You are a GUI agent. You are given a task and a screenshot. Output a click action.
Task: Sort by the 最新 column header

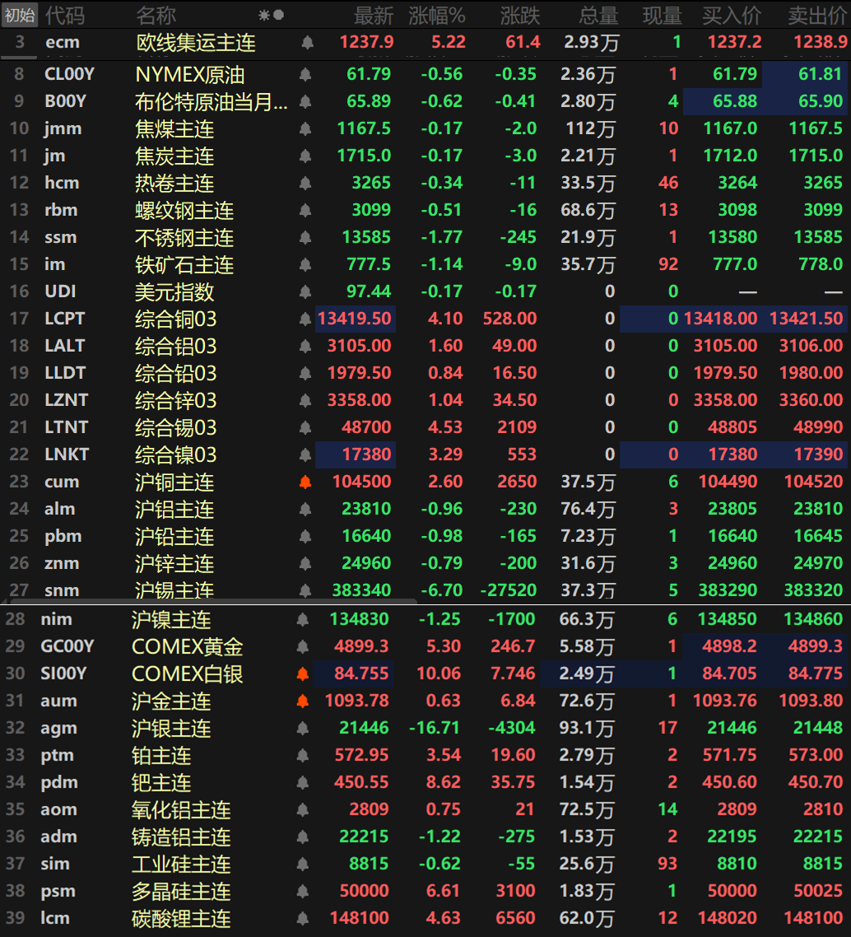tap(373, 15)
